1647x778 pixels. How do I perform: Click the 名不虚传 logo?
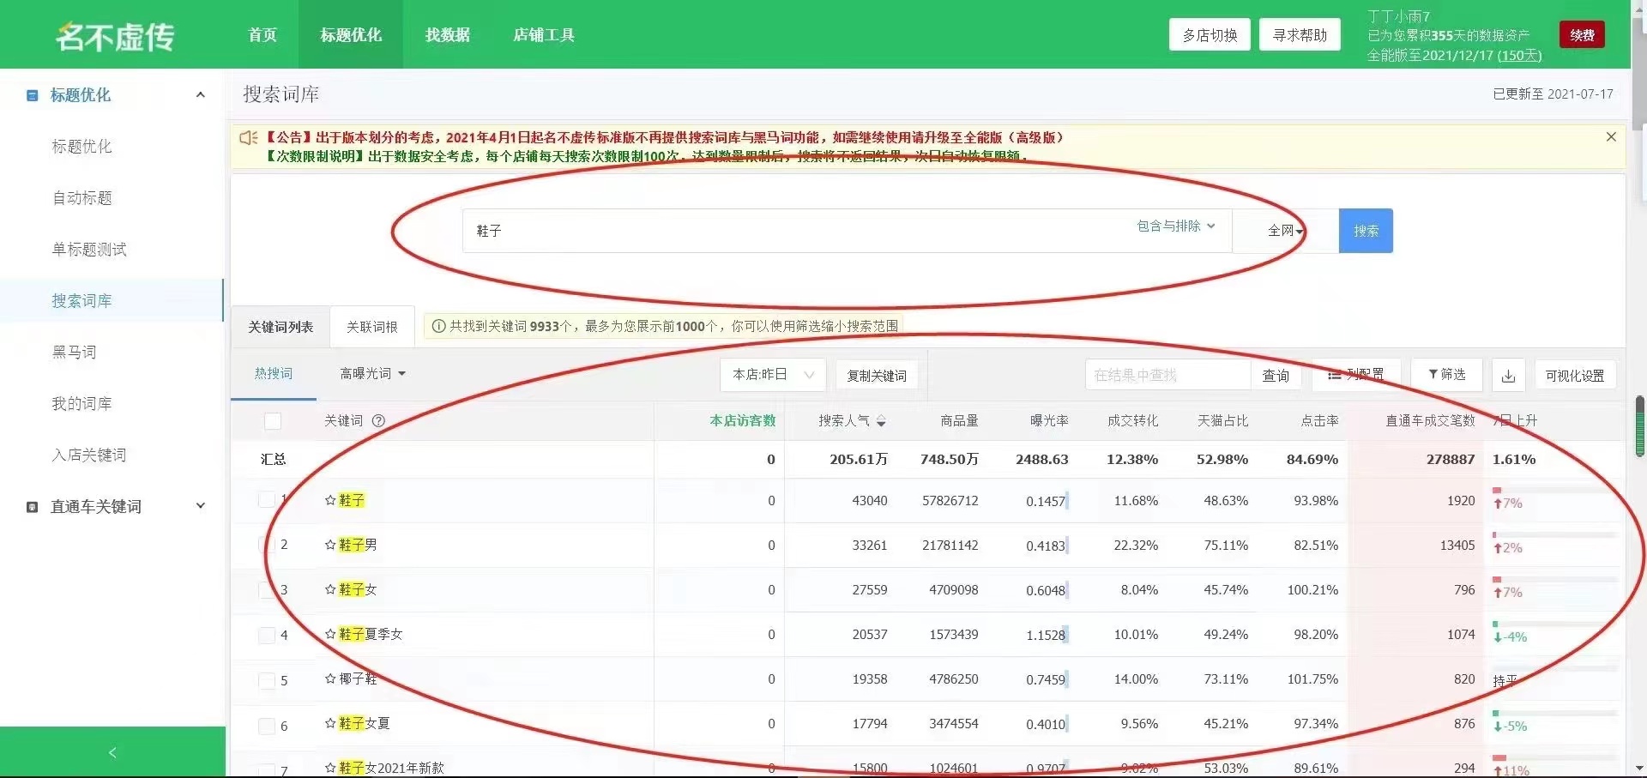coord(115,36)
